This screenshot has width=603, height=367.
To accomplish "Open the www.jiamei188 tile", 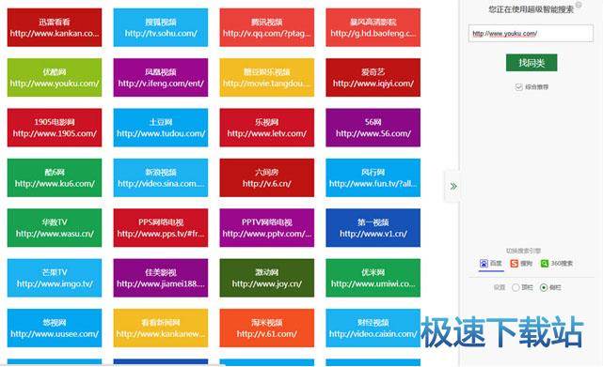I will pyautogui.click(x=161, y=278).
